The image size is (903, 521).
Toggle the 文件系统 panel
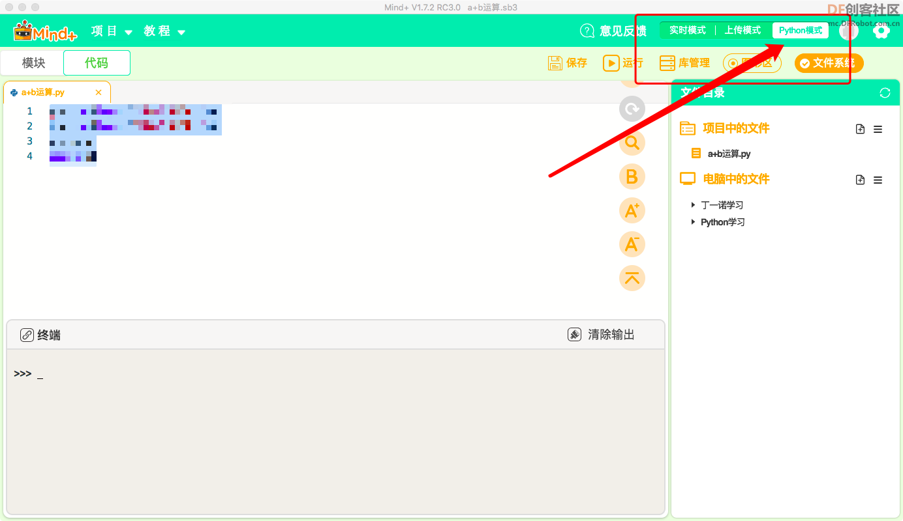[829, 63]
